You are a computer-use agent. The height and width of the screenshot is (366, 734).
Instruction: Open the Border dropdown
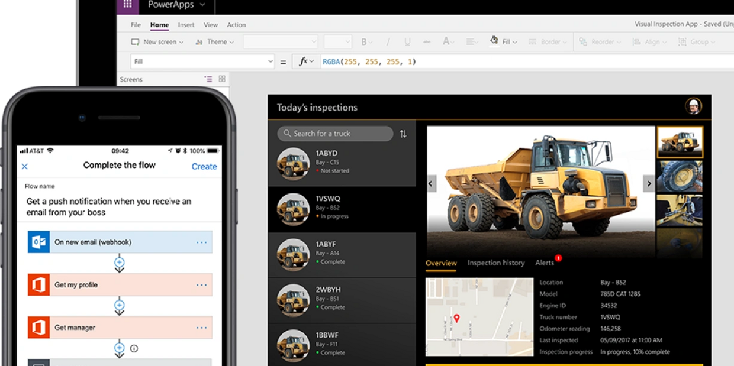[x=547, y=42]
